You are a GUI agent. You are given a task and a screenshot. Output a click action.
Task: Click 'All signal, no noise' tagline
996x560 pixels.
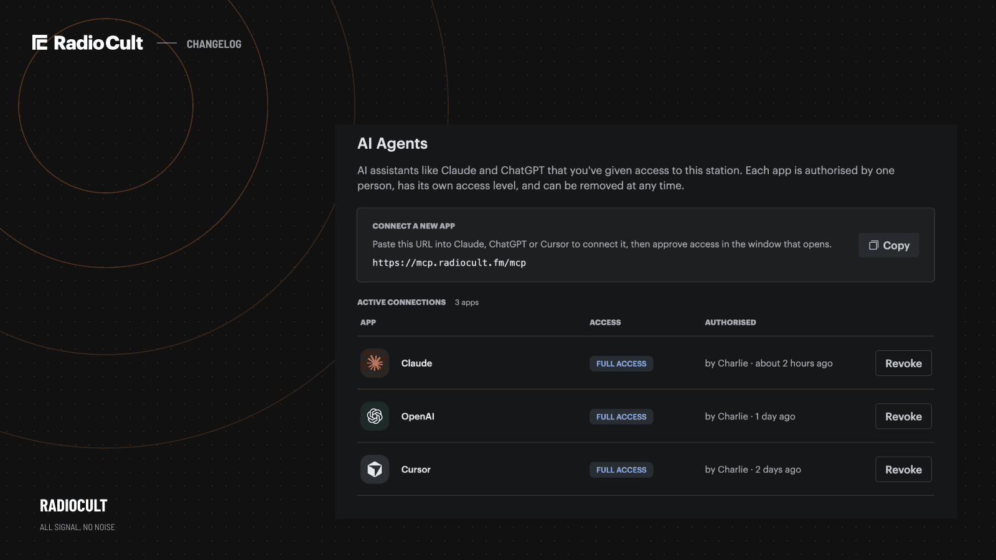click(x=77, y=527)
